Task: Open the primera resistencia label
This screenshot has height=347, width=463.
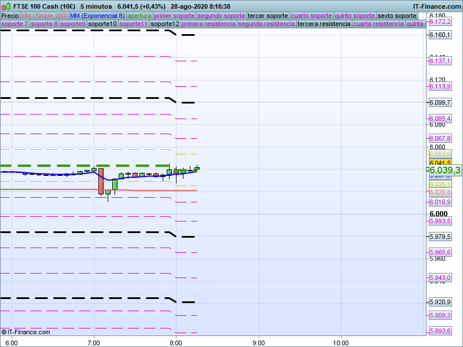Action: (x=208, y=24)
